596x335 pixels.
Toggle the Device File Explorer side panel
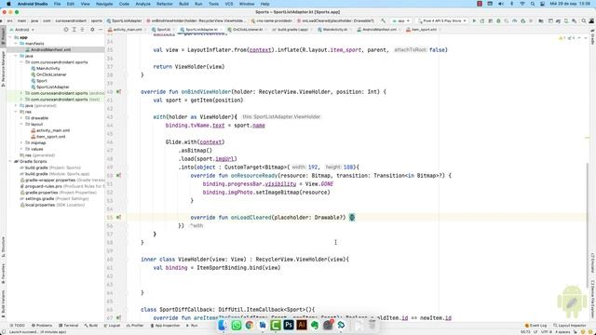coord(592,300)
